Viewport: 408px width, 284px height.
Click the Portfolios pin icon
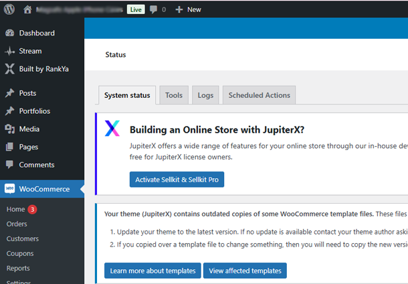10,111
